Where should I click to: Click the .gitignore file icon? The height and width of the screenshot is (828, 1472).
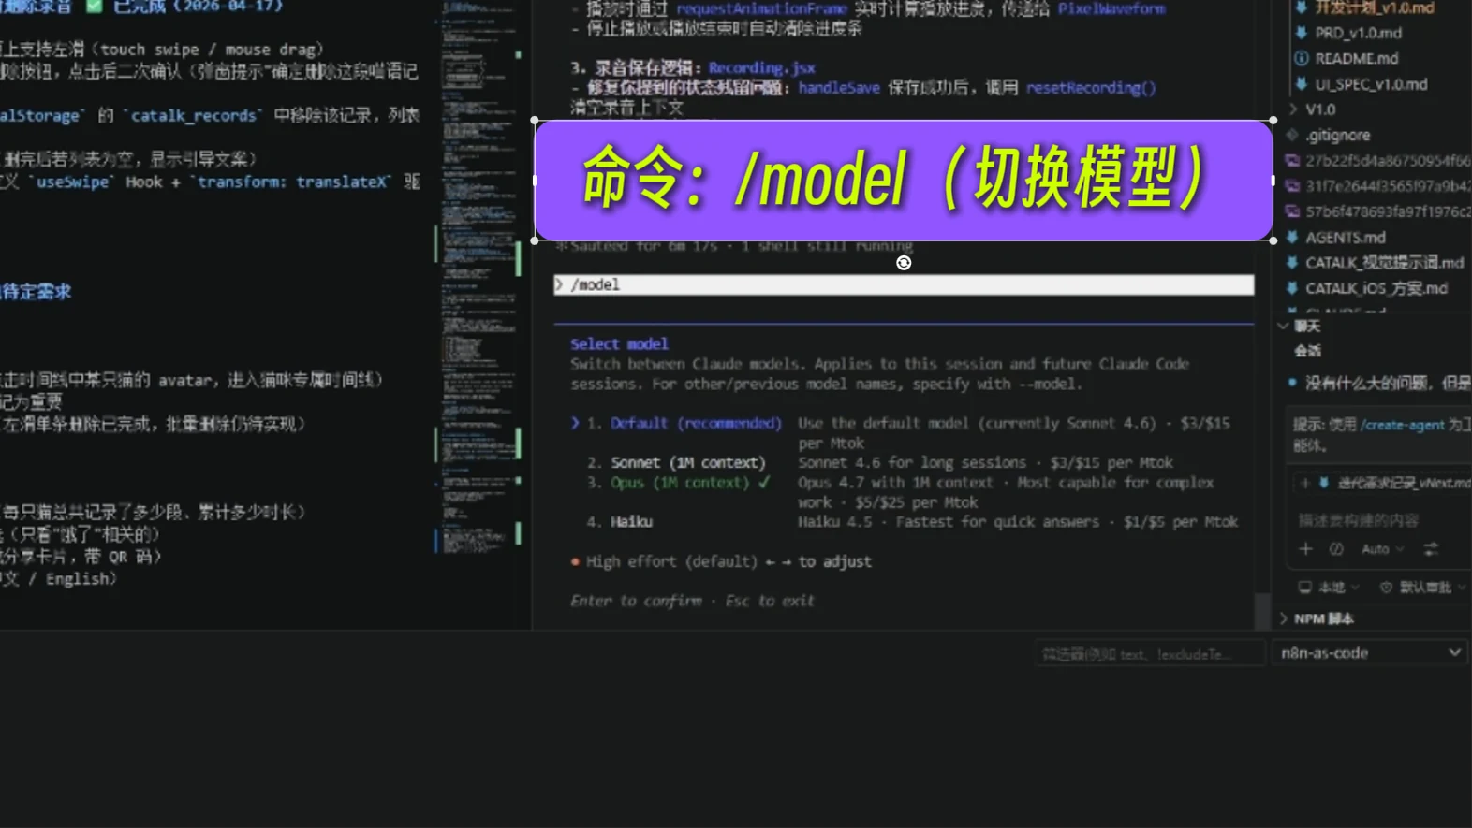pos(1292,135)
